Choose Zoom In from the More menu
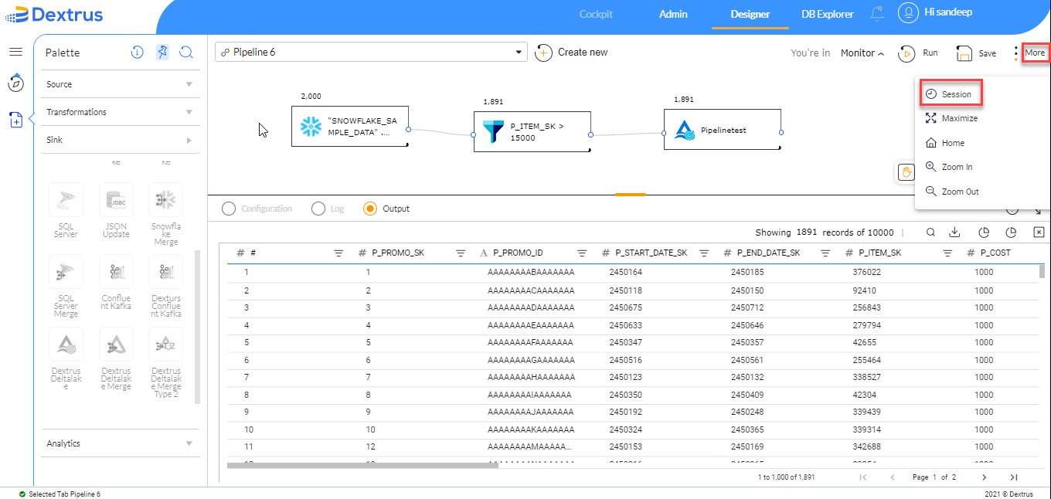The width and height of the screenshot is (1051, 499). pyautogui.click(x=948, y=167)
